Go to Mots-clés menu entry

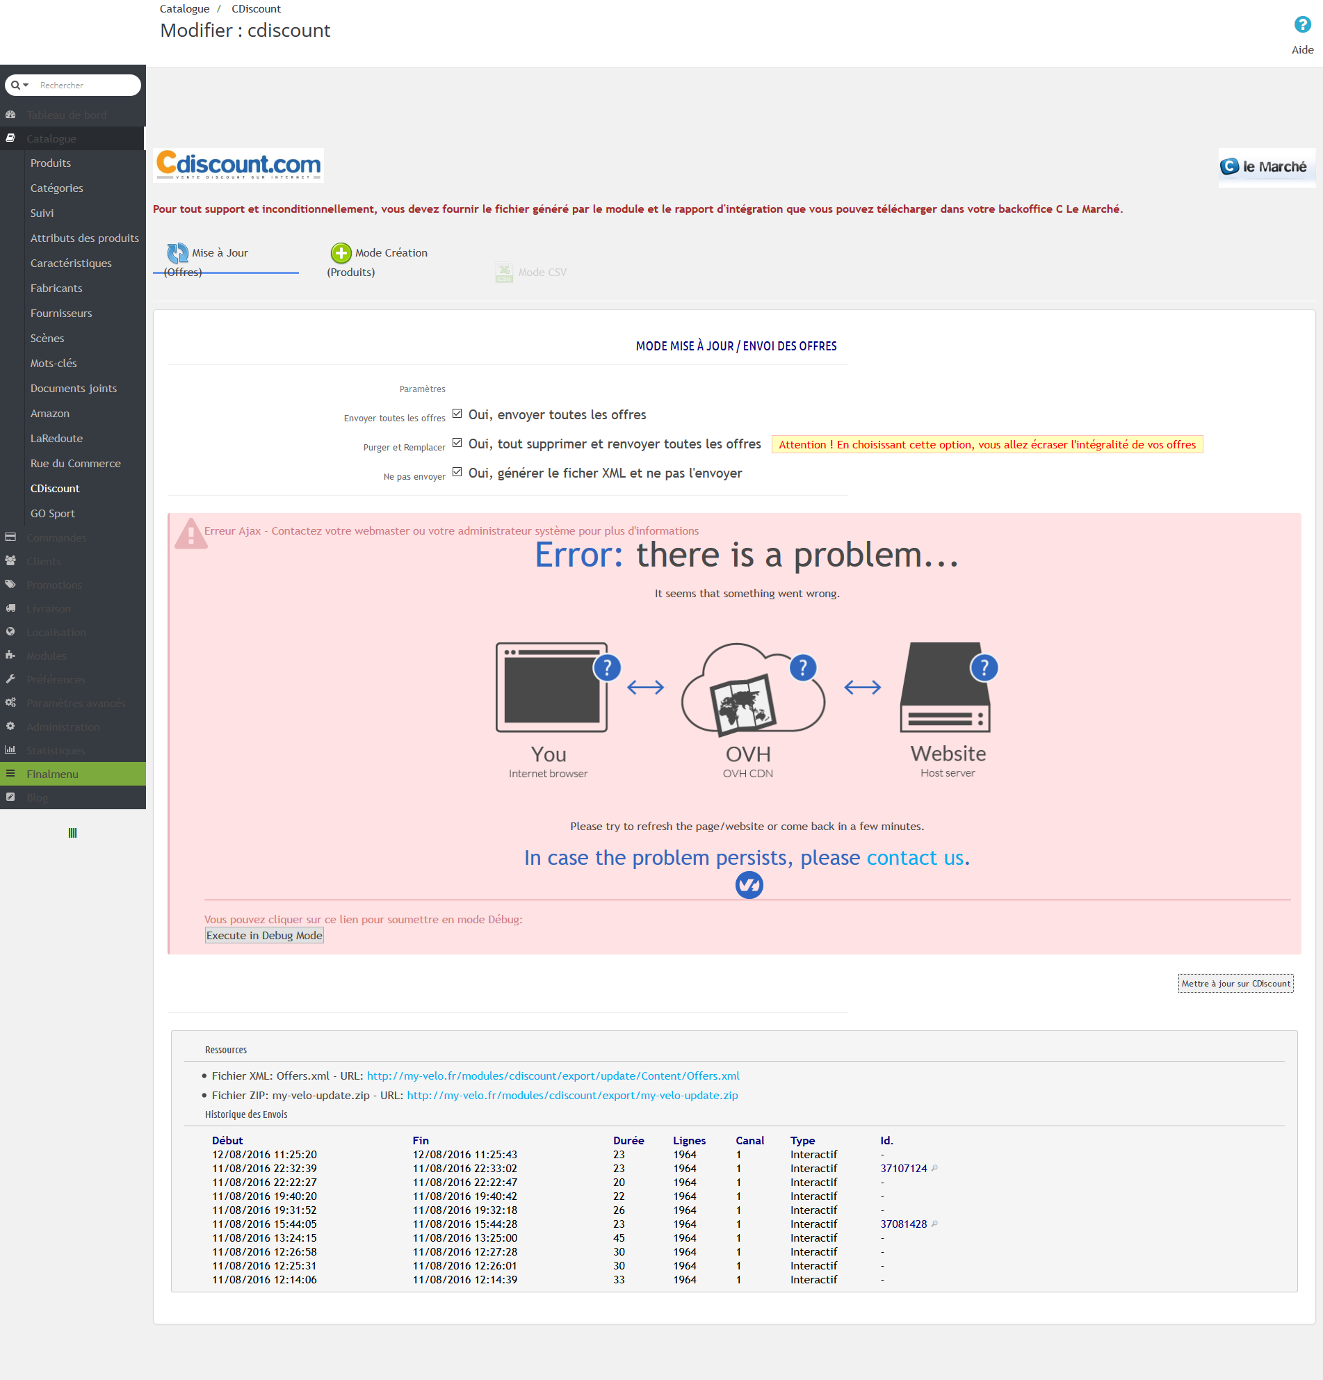pyautogui.click(x=54, y=364)
